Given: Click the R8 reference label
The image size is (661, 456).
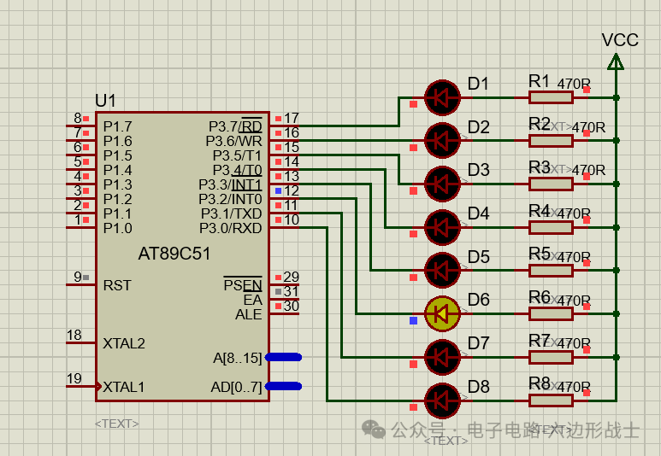Looking at the screenshot, I should click(540, 383).
